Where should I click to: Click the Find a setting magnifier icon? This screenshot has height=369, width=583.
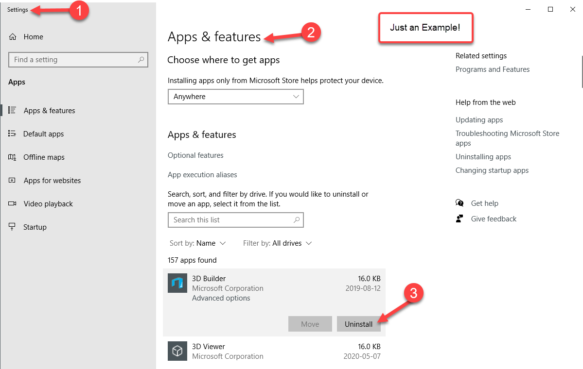point(141,59)
